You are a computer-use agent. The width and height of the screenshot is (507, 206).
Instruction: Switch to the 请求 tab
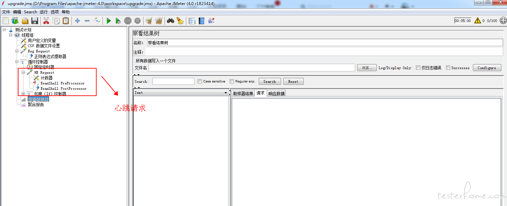click(260, 93)
